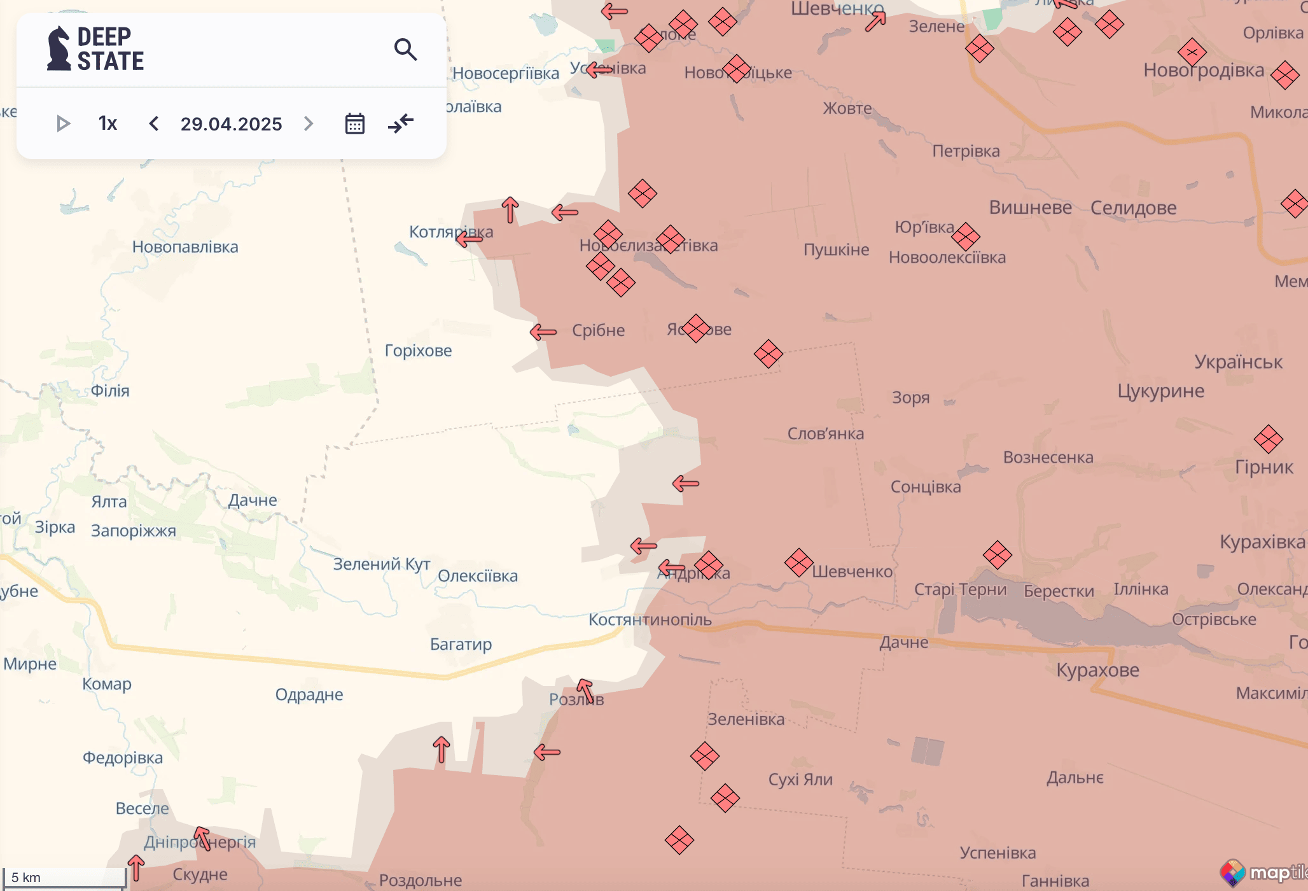
Task: Click the Селидове town label
Action: click(1133, 208)
